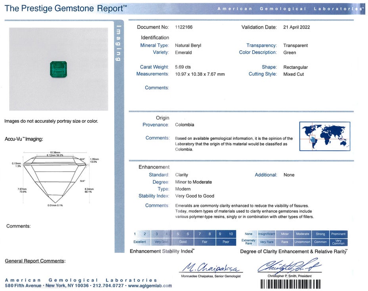Click Christopher P. Smith's signature
This screenshot has width=368, height=291.
[x=289, y=266]
